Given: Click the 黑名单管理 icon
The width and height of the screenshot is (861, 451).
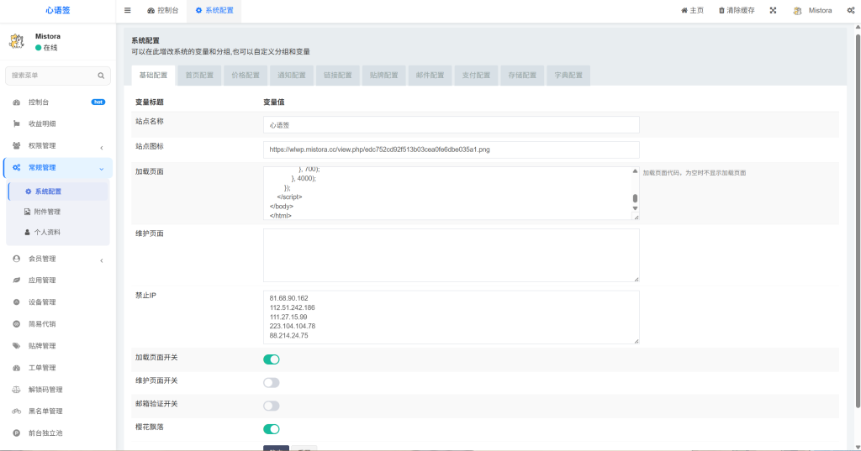Looking at the screenshot, I should pos(17,412).
